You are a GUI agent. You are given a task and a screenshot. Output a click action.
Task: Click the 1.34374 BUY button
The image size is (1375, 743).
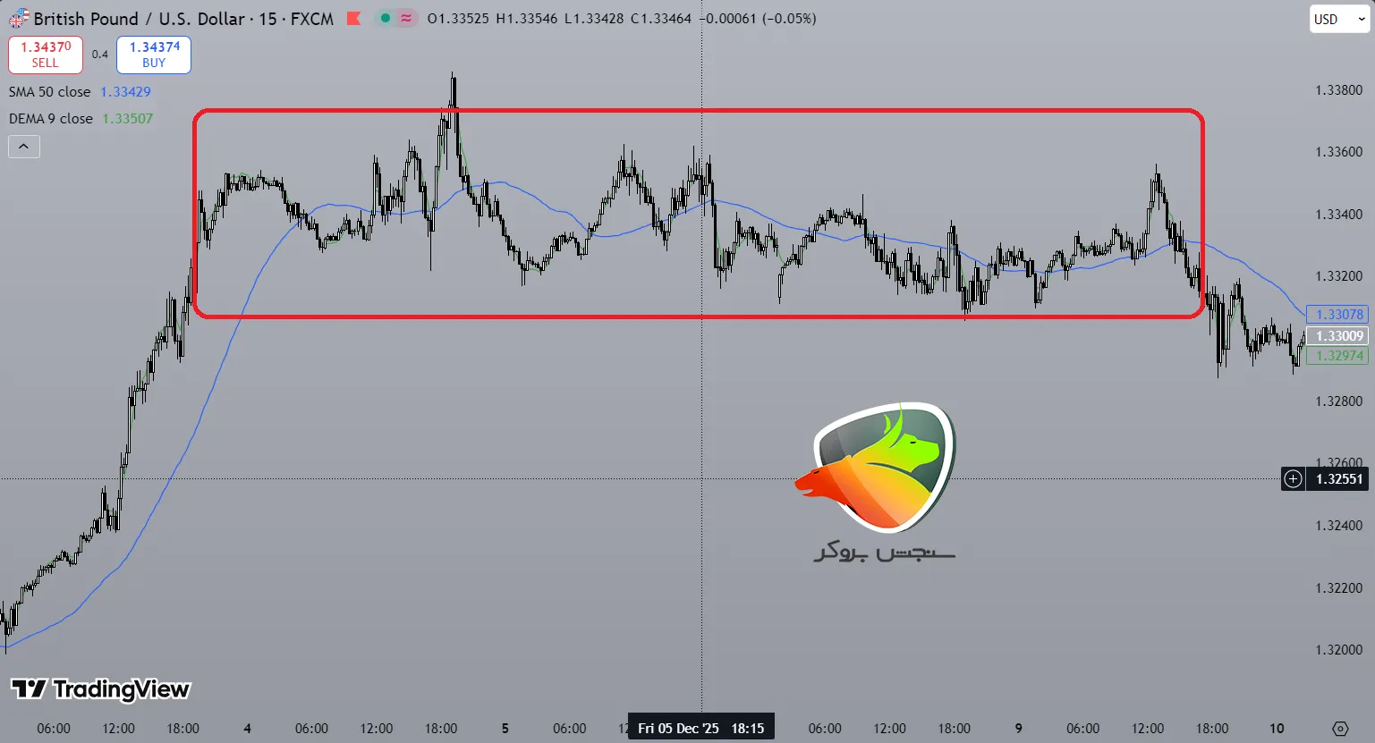click(x=154, y=55)
